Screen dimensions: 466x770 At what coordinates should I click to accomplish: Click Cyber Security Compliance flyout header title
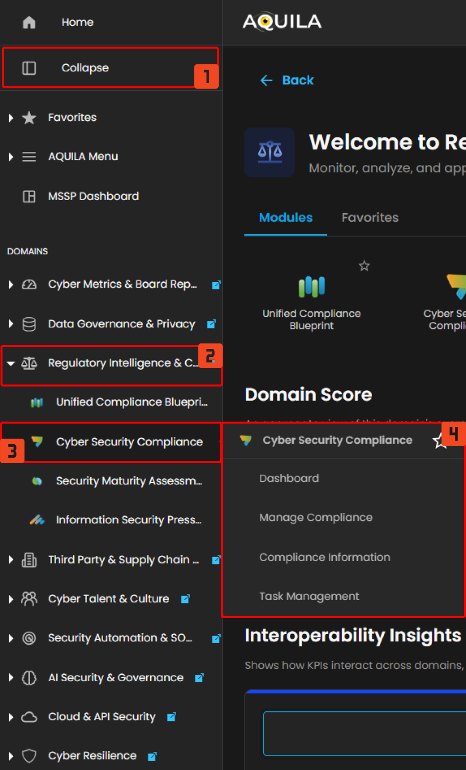point(337,440)
